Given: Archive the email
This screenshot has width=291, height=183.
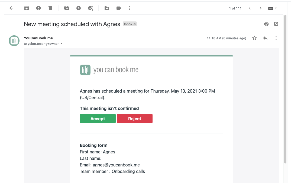Looking at the screenshot, I should click(x=26, y=8).
